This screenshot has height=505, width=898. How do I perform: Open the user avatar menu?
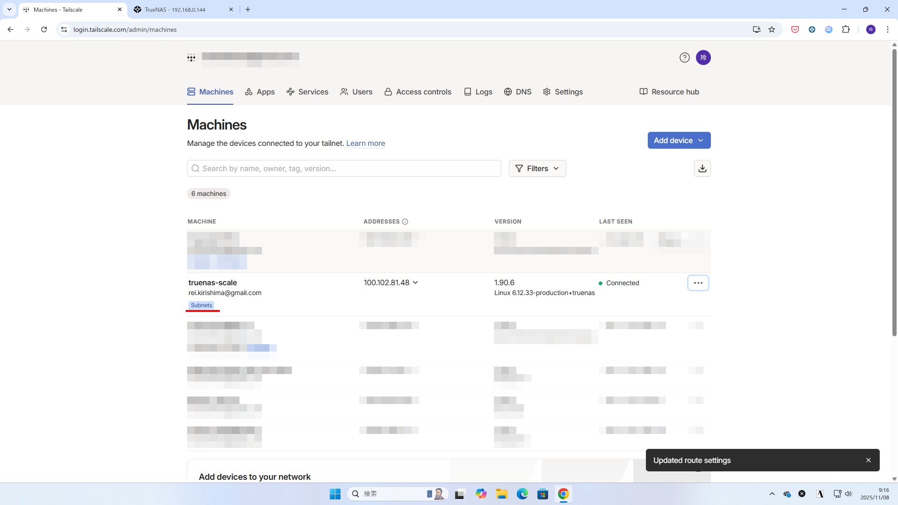point(703,58)
